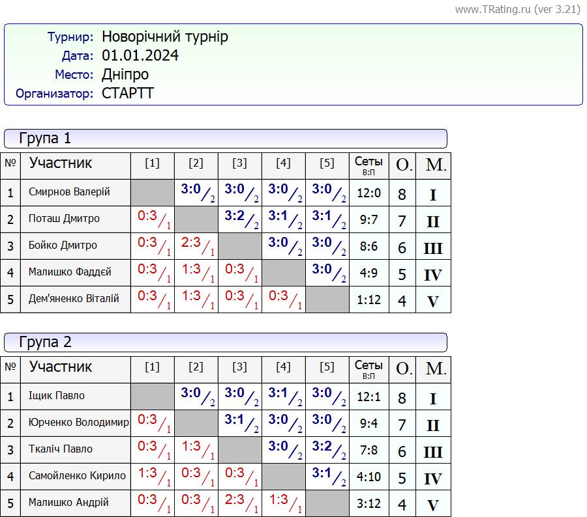Open the www.TRating.ru link

click(x=492, y=9)
